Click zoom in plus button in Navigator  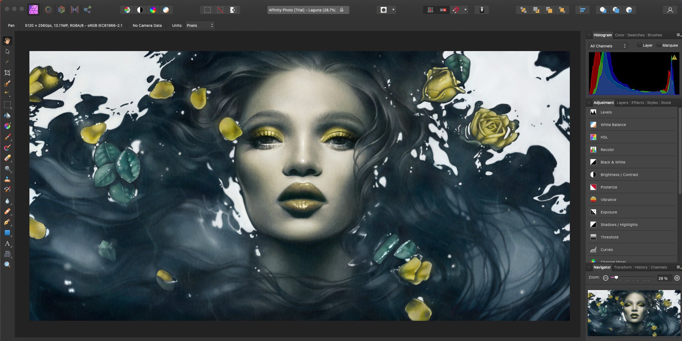[x=677, y=278]
